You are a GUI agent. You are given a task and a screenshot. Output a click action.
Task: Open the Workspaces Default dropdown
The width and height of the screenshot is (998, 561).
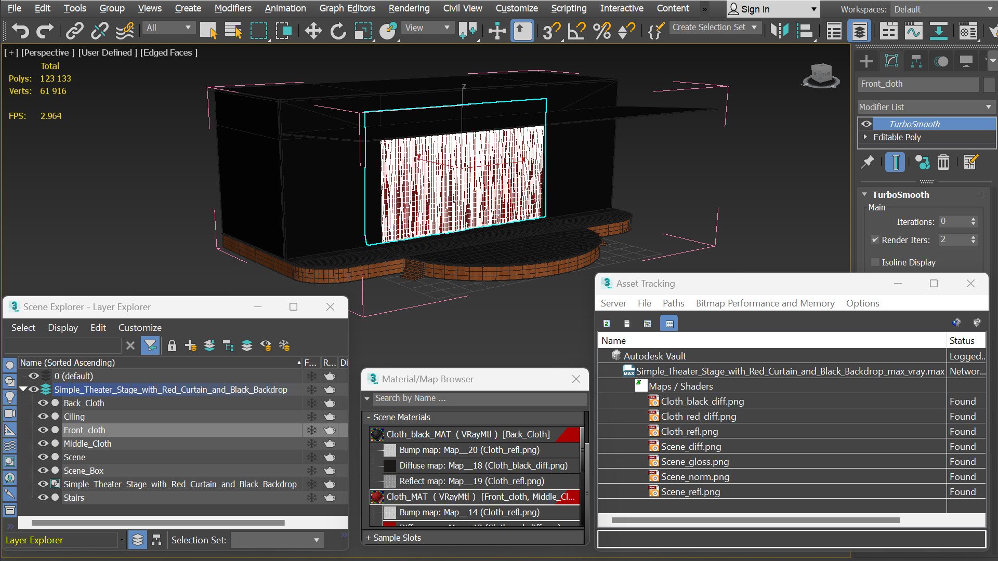pyautogui.click(x=943, y=9)
